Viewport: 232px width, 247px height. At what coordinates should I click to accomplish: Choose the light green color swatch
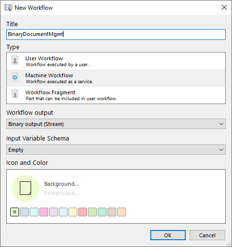click(x=92, y=212)
